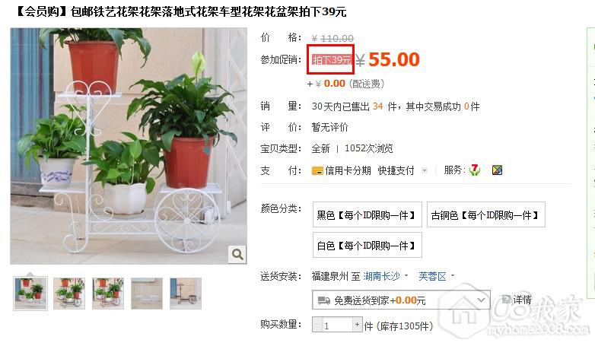Click the second service badge icon
The height and width of the screenshot is (343, 595).
[497, 170]
